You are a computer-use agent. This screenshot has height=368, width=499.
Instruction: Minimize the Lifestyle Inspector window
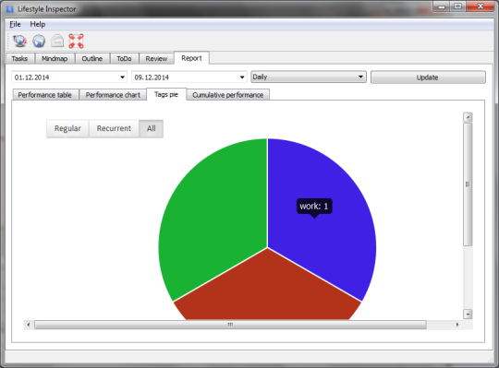pos(442,6)
